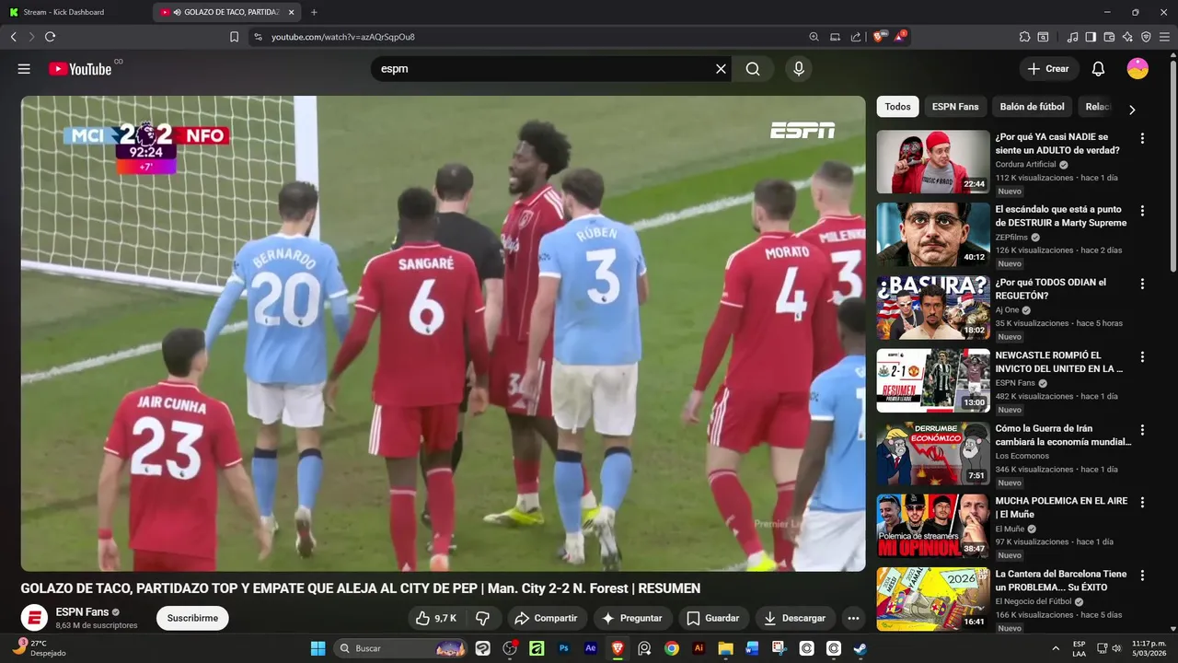Open thumbnail of ¿BASURA? reguetón video
The height and width of the screenshot is (663, 1178).
(932, 308)
